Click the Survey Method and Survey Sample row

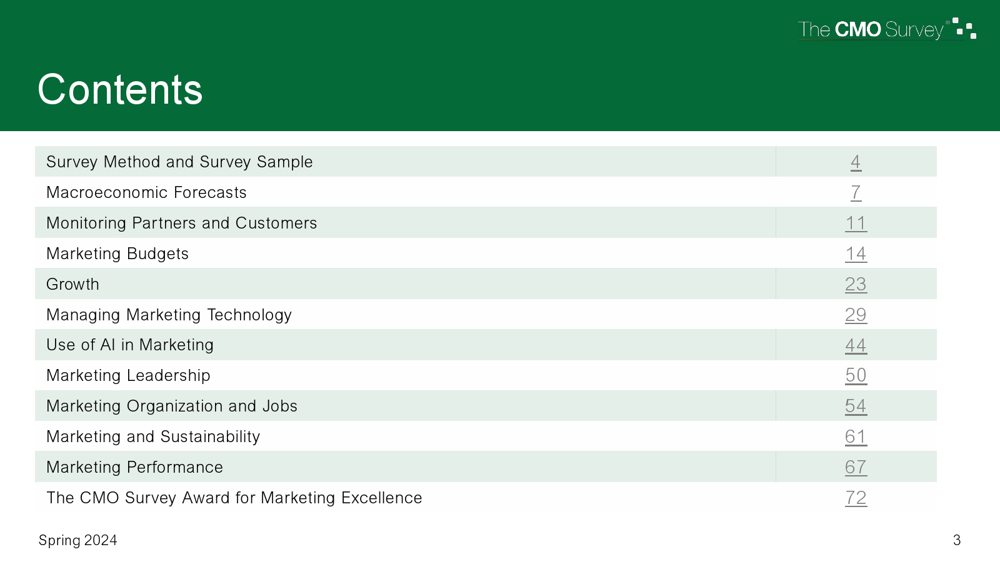179,162
